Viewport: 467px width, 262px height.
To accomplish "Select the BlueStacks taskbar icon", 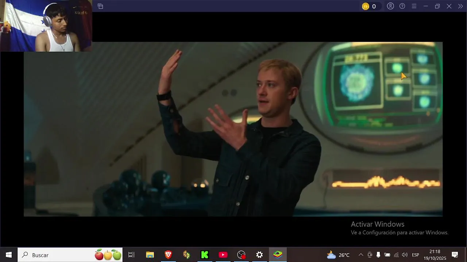I will (x=278, y=255).
